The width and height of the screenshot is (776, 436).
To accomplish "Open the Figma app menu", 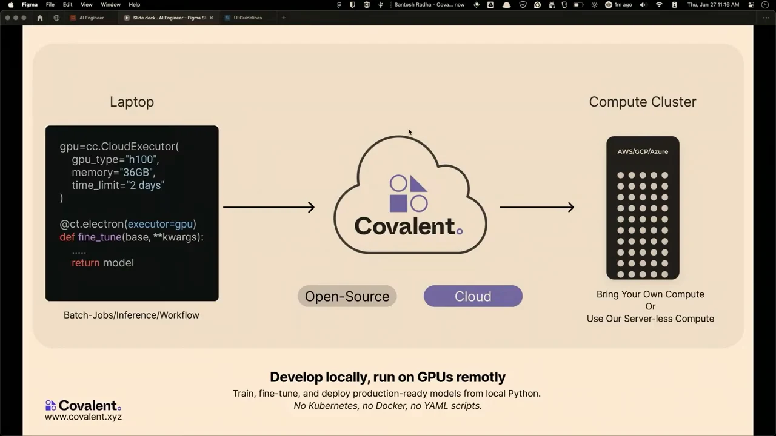I will (30, 4).
